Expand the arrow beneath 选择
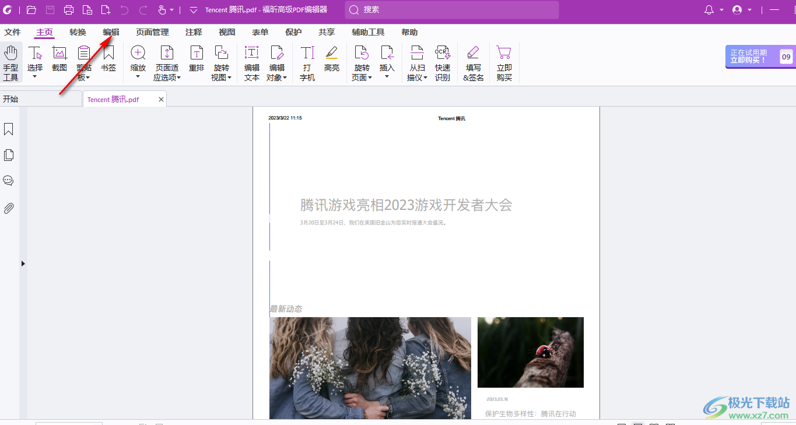This screenshot has width=796, height=425. [x=35, y=77]
